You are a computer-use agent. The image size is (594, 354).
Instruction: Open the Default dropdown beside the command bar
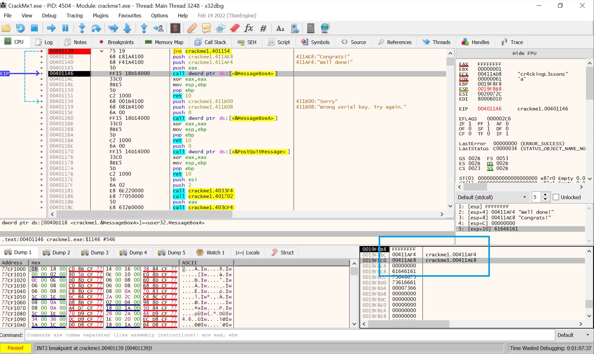click(x=573, y=335)
